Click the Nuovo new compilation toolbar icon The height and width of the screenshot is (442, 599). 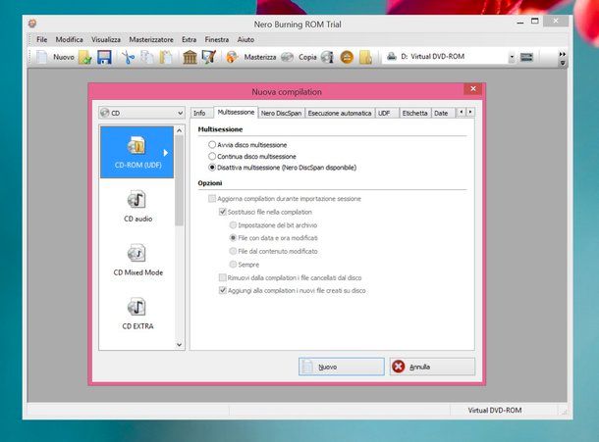point(42,57)
